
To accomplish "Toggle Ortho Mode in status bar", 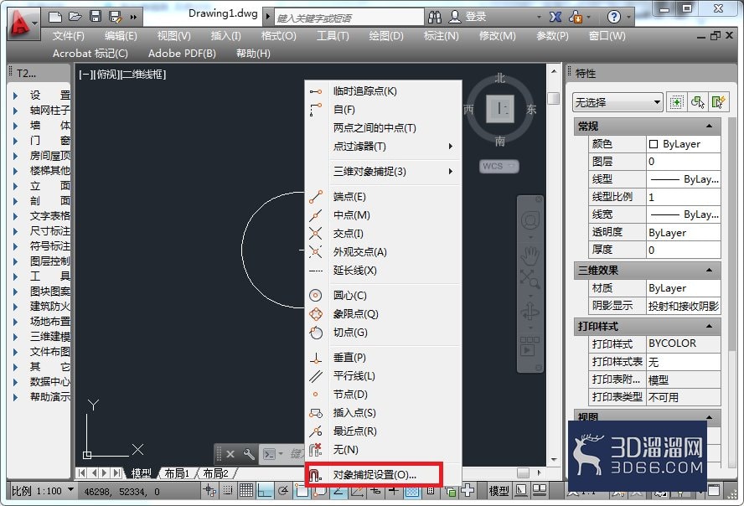I will [264, 490].
